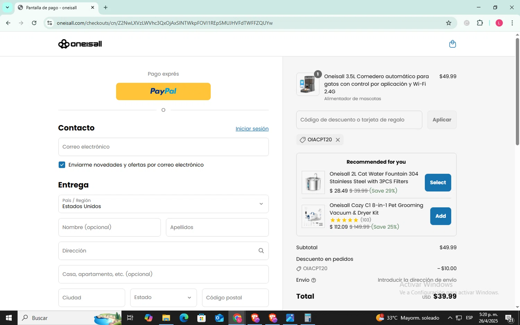Image resolution: width=520 pixels, height=325 pixels.
Task: Add the Pet Grooming Vacuum Kit
Action: point(441,216)
